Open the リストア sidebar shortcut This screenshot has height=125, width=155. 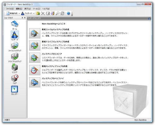pyautogui.click(x=15, y=68)
